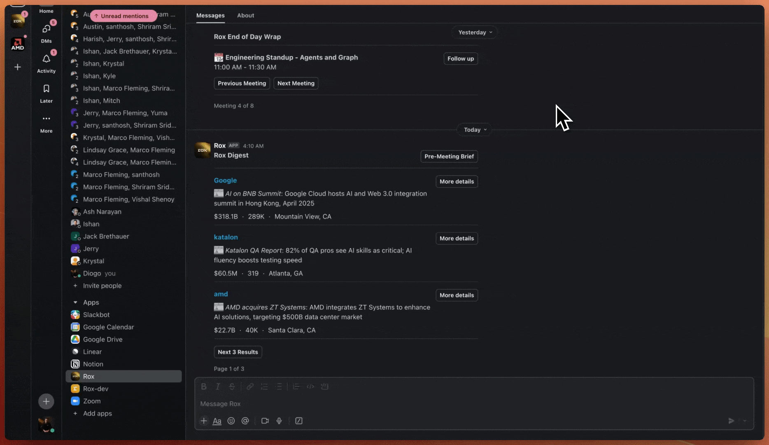This screenshot has width=769, height=445.
Task: Open the Notion app in sidebar
Action: [93, 364]
